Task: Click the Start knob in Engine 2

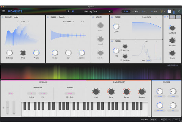Action: tap(68, 53)
